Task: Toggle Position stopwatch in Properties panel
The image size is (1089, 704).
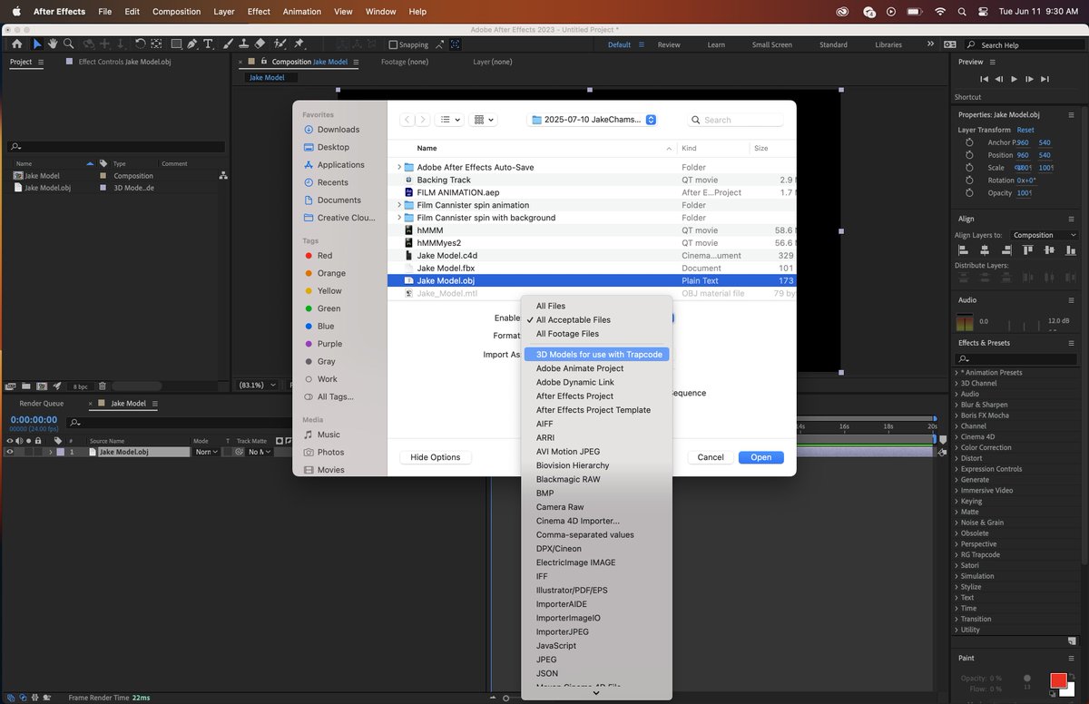Action: click(968, 155)
